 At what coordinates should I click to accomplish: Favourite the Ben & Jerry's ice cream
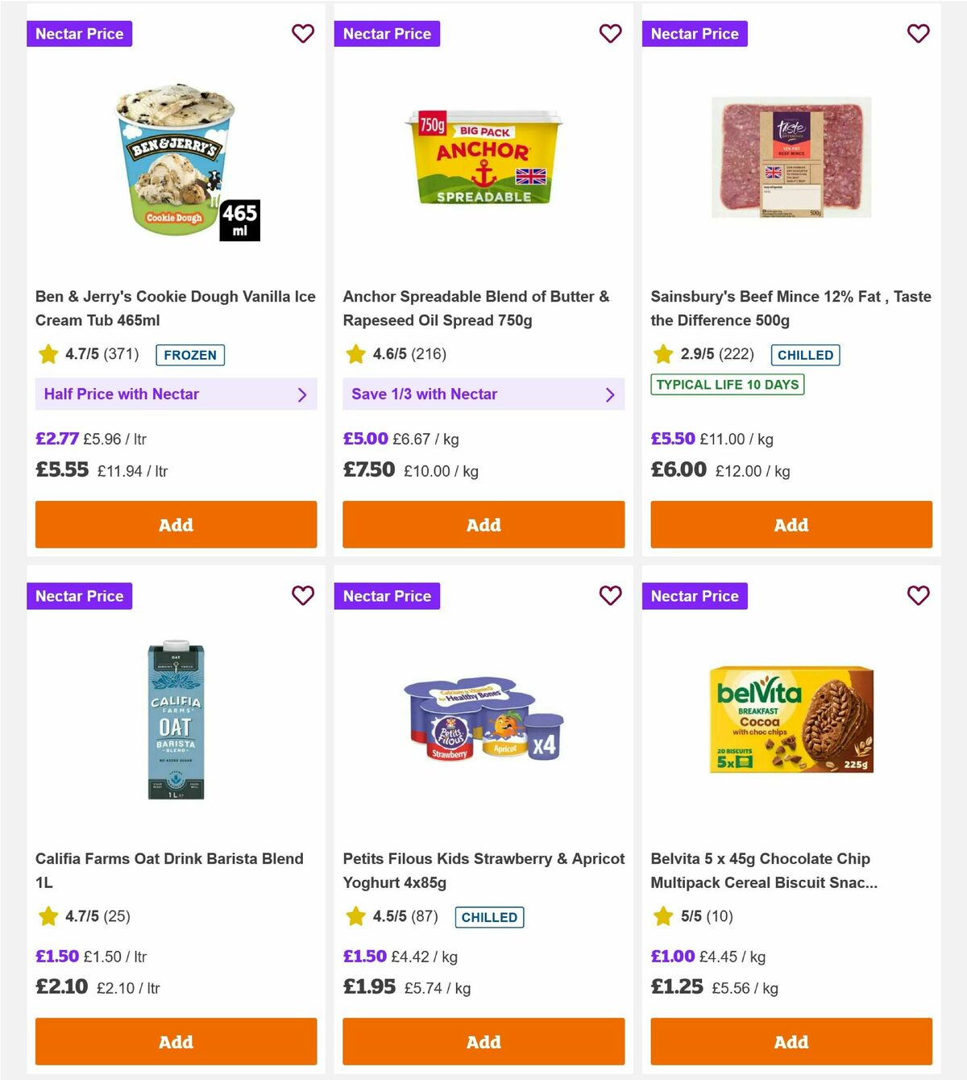point(303,34)
